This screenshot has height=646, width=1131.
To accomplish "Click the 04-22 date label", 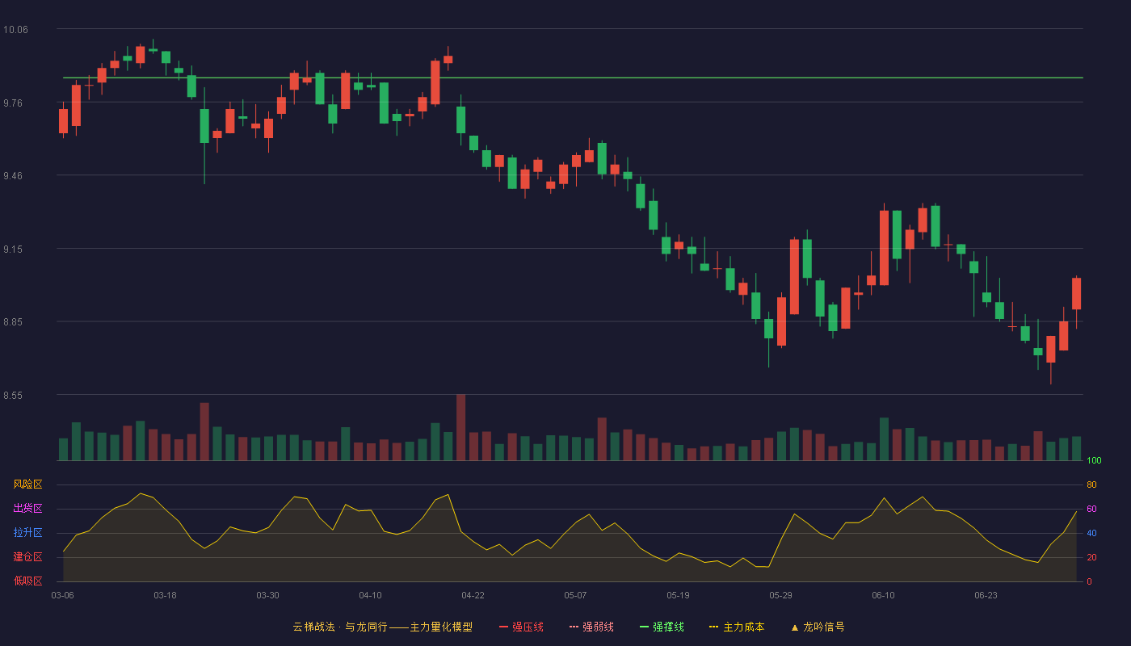I will [473, 595].
